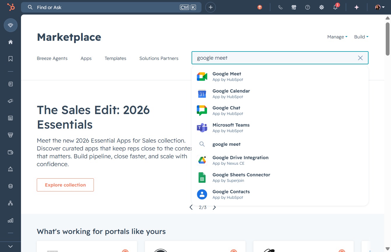391x252 pixels.
Task: Launch the Breeze AI sparkle assistant
Action: pos(357,7)
